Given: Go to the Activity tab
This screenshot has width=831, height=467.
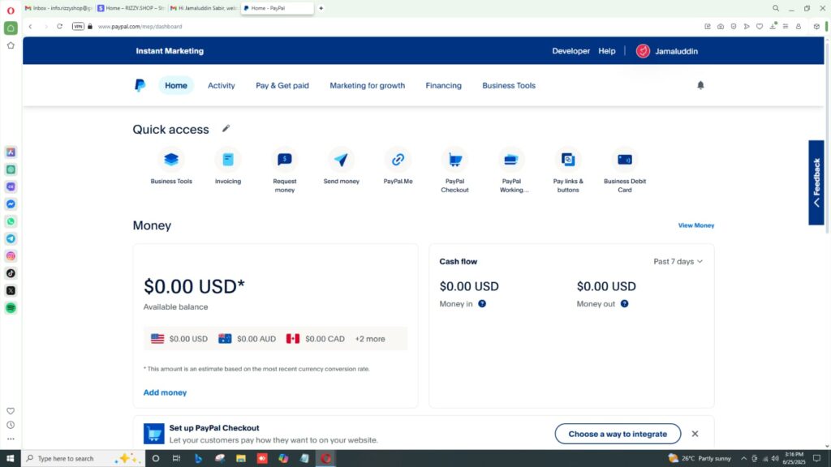Looking at the screenshot, I should (x=221, y=85).
